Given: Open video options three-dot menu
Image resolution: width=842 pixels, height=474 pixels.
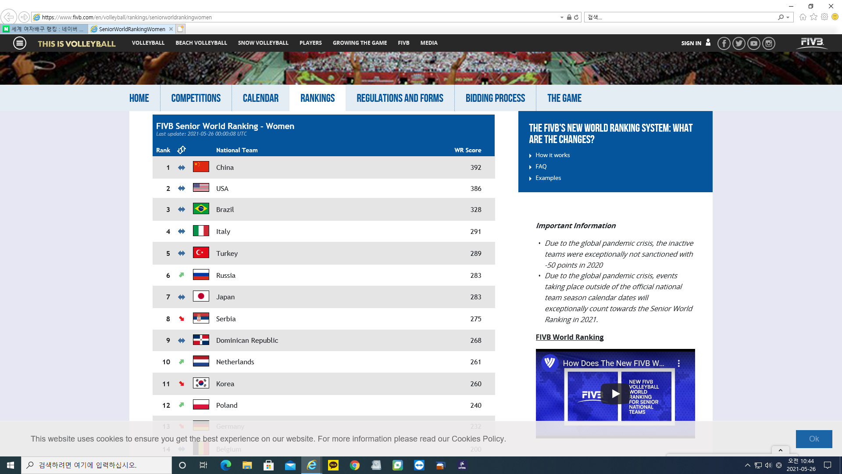Looking at the screenshot, I should click(679, 363).
